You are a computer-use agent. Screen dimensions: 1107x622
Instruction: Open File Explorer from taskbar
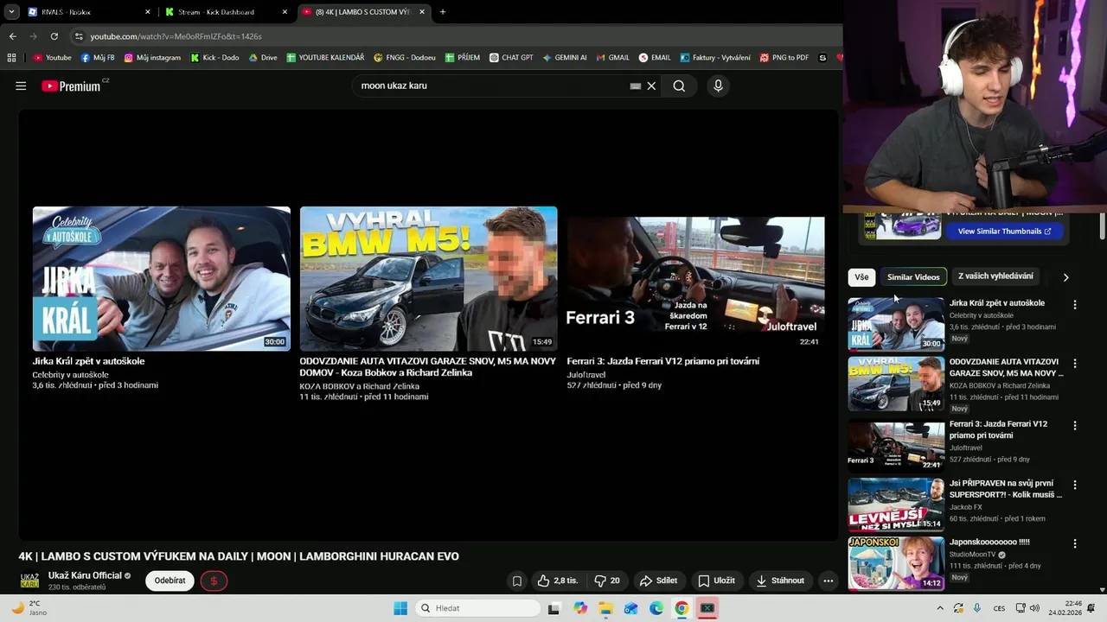(605, 608)
